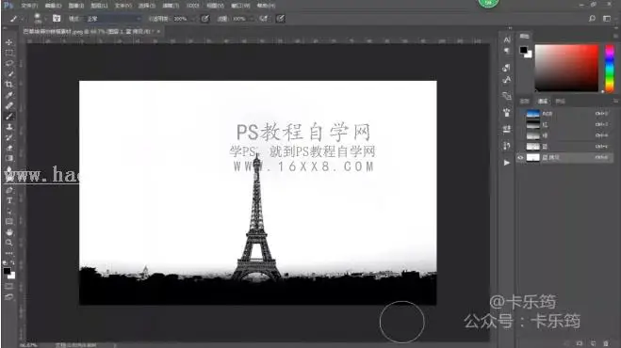
Task: Click the search icon in options bar
Action: pos(592,19)
